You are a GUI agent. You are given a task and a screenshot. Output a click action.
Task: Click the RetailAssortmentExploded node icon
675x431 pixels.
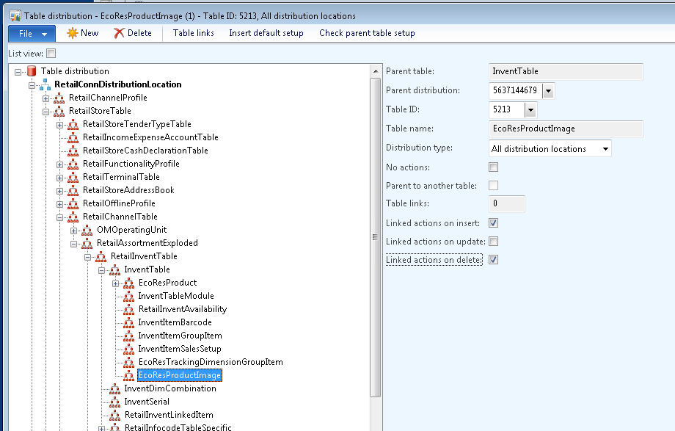tap(87, 244)
